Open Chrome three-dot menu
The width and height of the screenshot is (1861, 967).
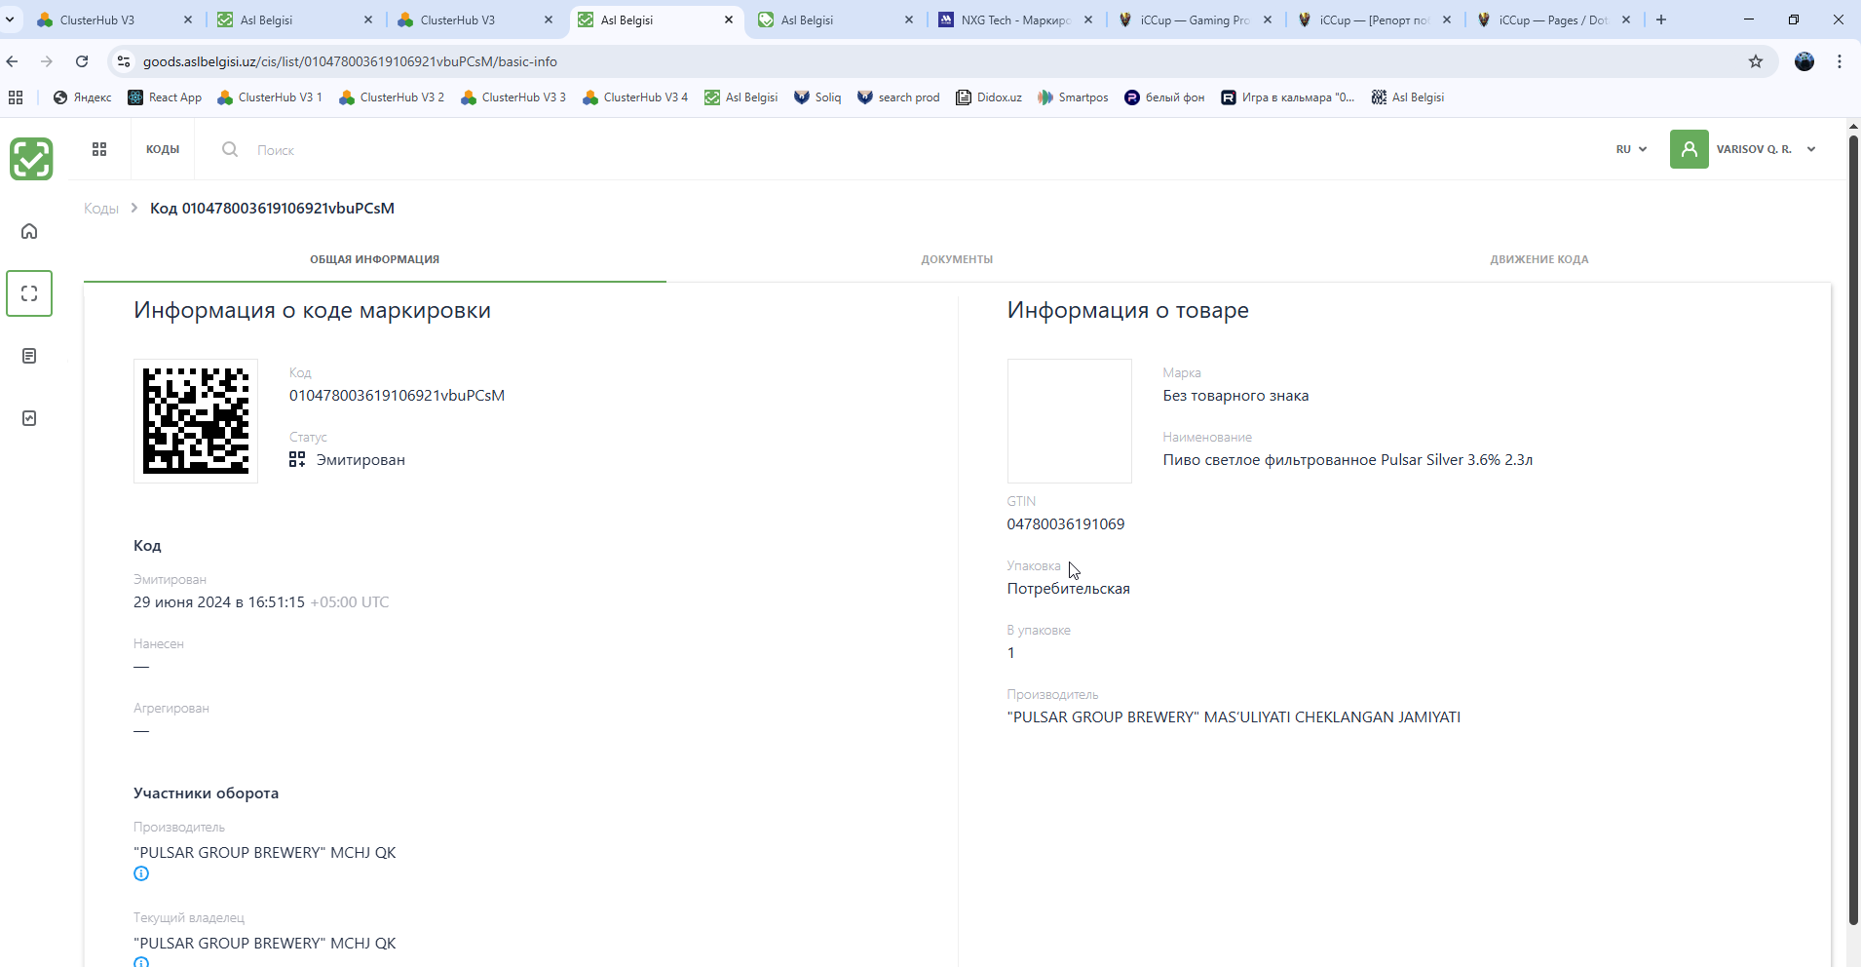[1840, 61]
